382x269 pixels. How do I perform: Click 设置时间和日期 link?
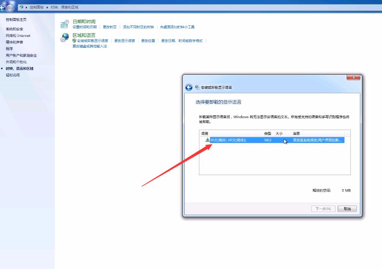[x=84, y=27]
